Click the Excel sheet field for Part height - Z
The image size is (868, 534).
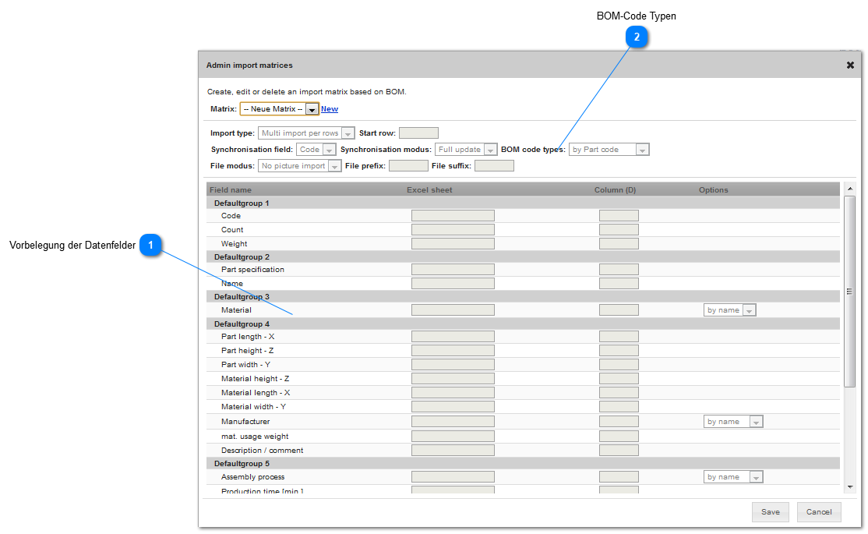pyautogui.click(x=453, y=351)
